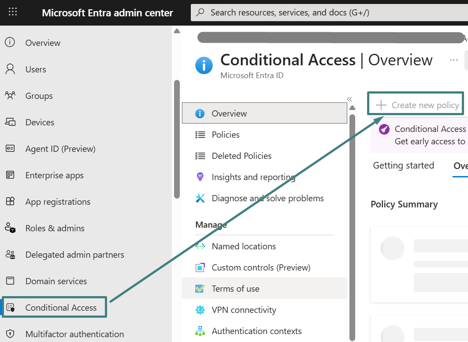Open Deleted Policies menu item
This screenshot has height=342, width=468.
(x=241, y=156)
